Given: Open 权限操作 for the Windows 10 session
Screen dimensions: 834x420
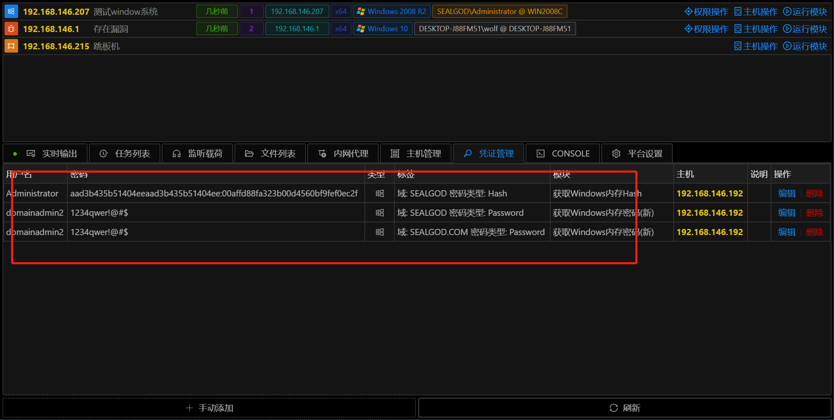Looking at the screenshot, I should pos(706,29).
